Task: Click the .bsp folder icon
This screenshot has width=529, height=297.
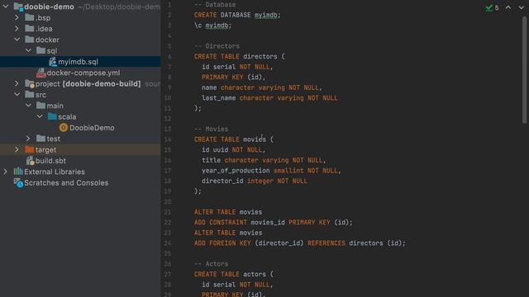Action: [x=30, y=17]
